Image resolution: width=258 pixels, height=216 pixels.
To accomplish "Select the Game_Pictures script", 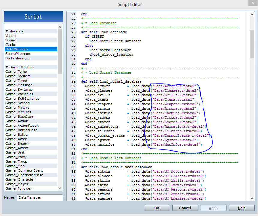I will [31, 112].
